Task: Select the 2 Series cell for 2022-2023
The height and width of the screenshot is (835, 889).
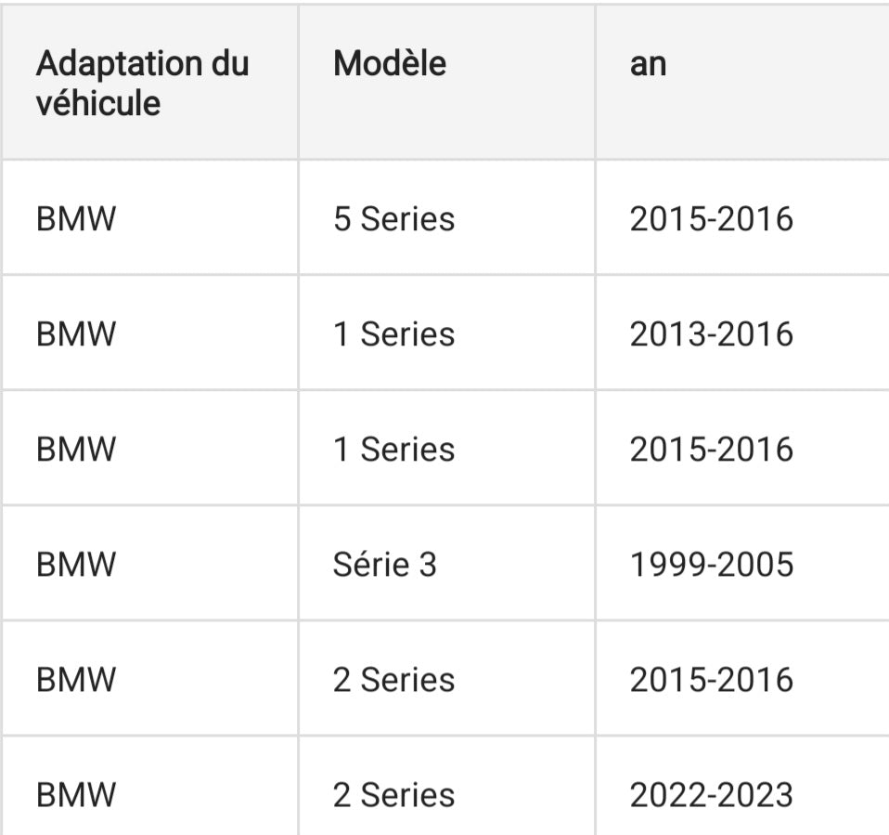Action: 393,795
